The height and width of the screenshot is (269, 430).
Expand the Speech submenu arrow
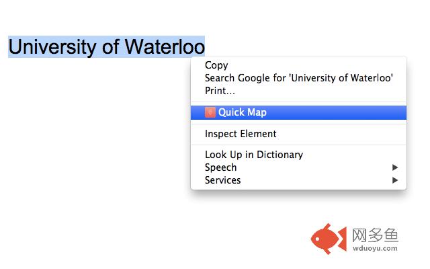(396, 167)
